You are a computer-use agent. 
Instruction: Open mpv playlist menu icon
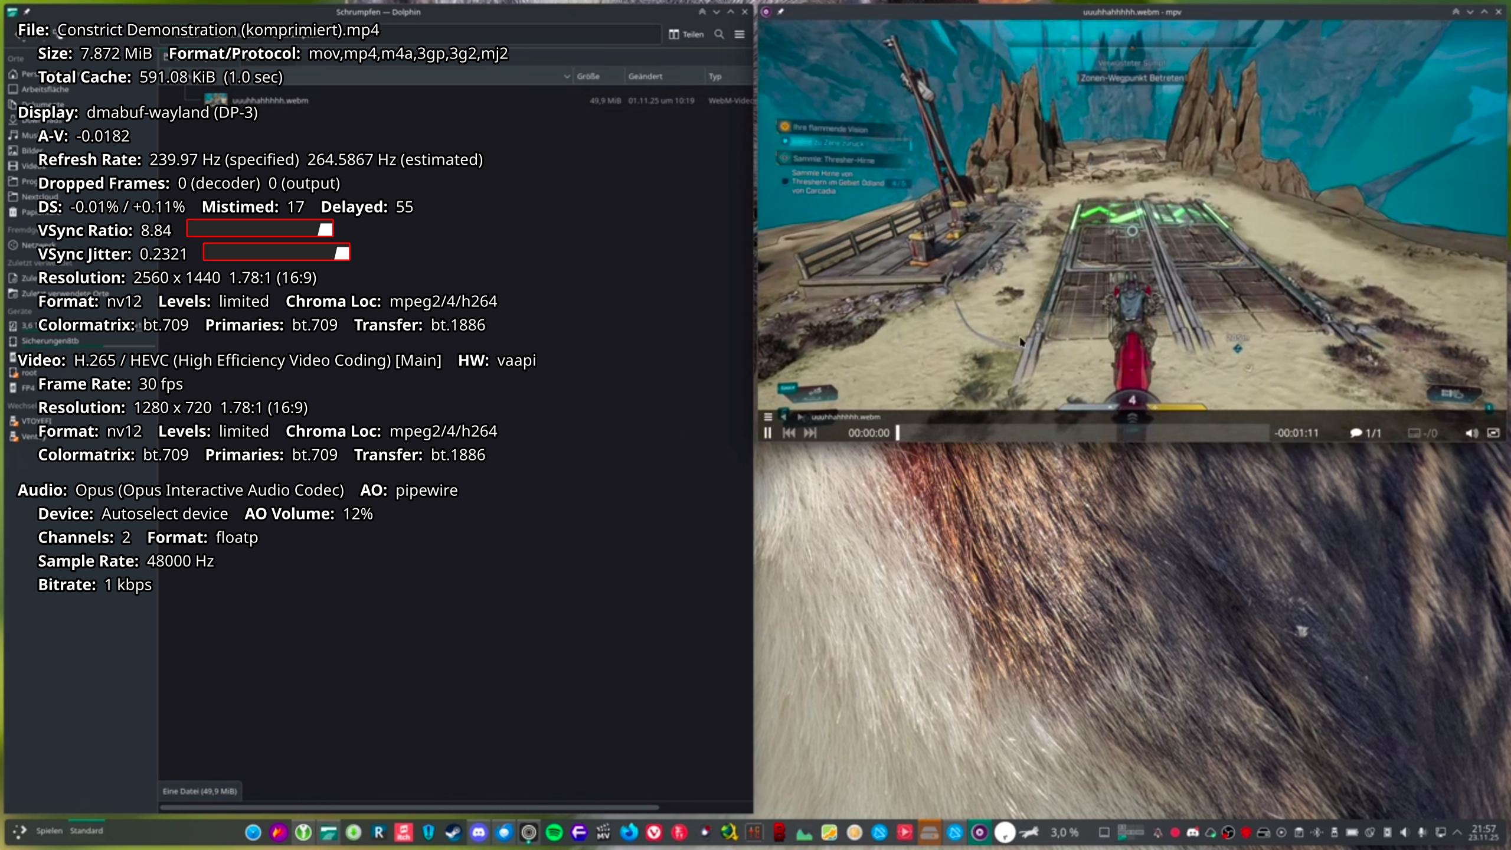(x=768, y=417)
